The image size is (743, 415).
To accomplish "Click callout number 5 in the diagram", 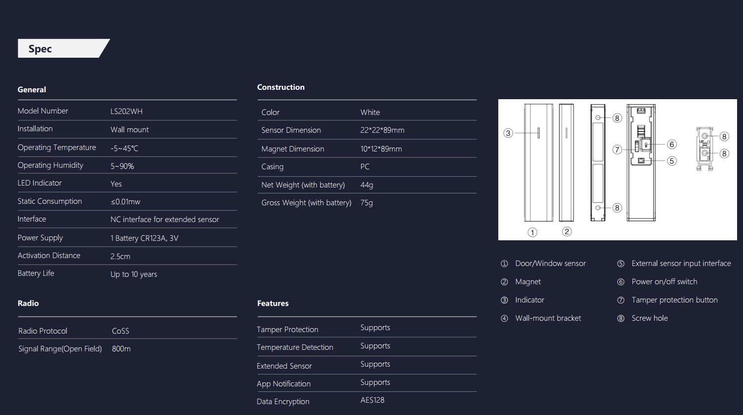I will [671, 161].
